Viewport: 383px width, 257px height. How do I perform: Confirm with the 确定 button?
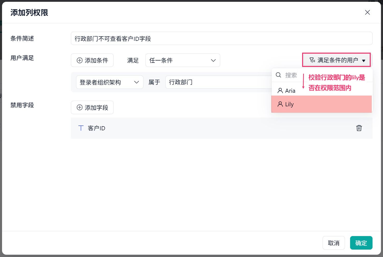pos(361,243)
